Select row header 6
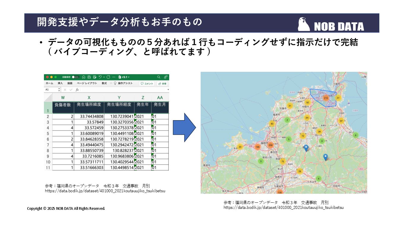404x227 pixels. coord(48,139)
